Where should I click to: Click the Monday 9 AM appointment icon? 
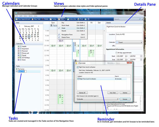click(x=61, y=41)
